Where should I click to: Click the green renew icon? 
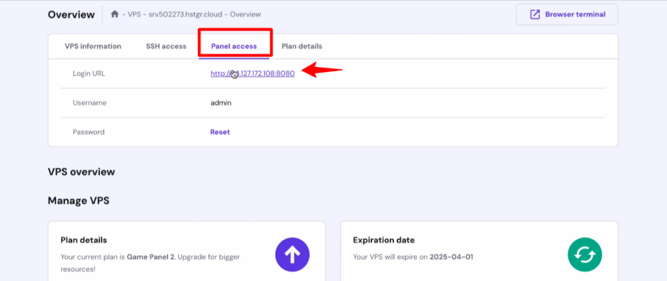click(584, 254)
